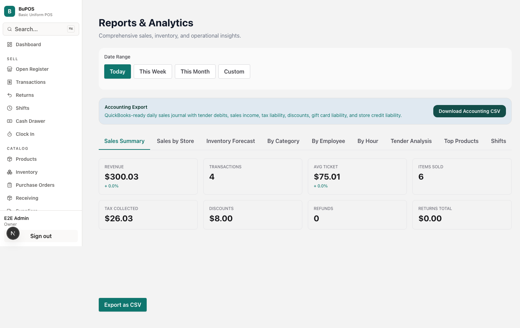The width and height of the screenshot is (520, 328).
Task: Select Clock In in sidebar
Action: tap(41, 134)
